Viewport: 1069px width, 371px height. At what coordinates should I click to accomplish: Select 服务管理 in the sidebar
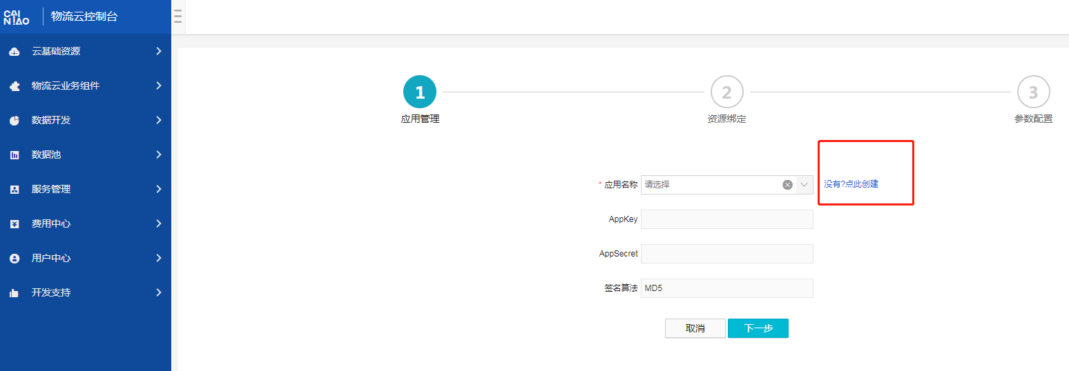point(51,189)
